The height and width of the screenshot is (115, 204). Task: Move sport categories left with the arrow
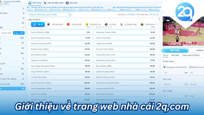[29, 24]
